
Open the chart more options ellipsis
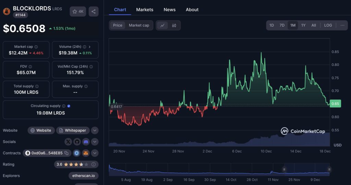click(342, 25)
